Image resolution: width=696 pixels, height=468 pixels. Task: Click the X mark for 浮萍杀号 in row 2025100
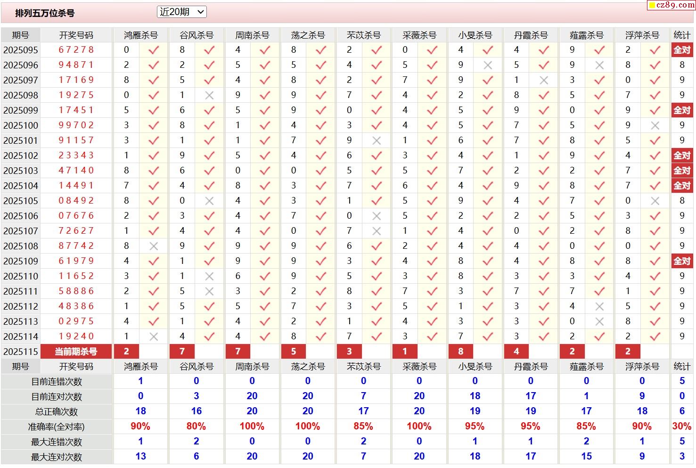[x=655, y=125]
